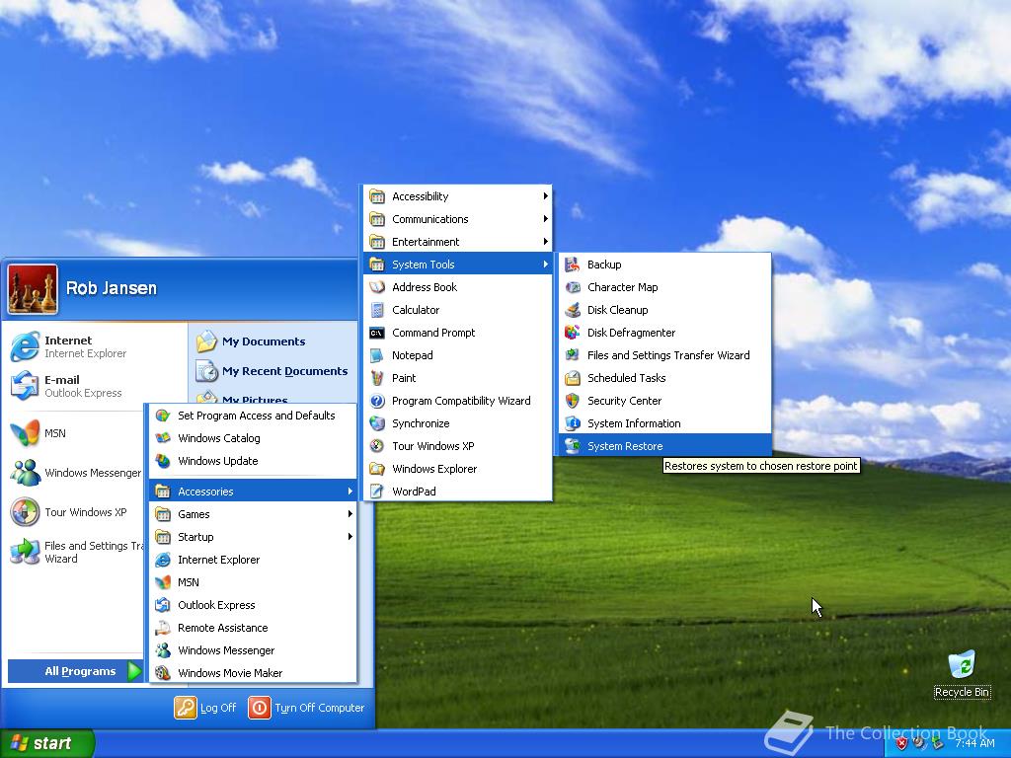Click the Files and Settings Transfer Wizard icon in System Tools

point(572,355)
